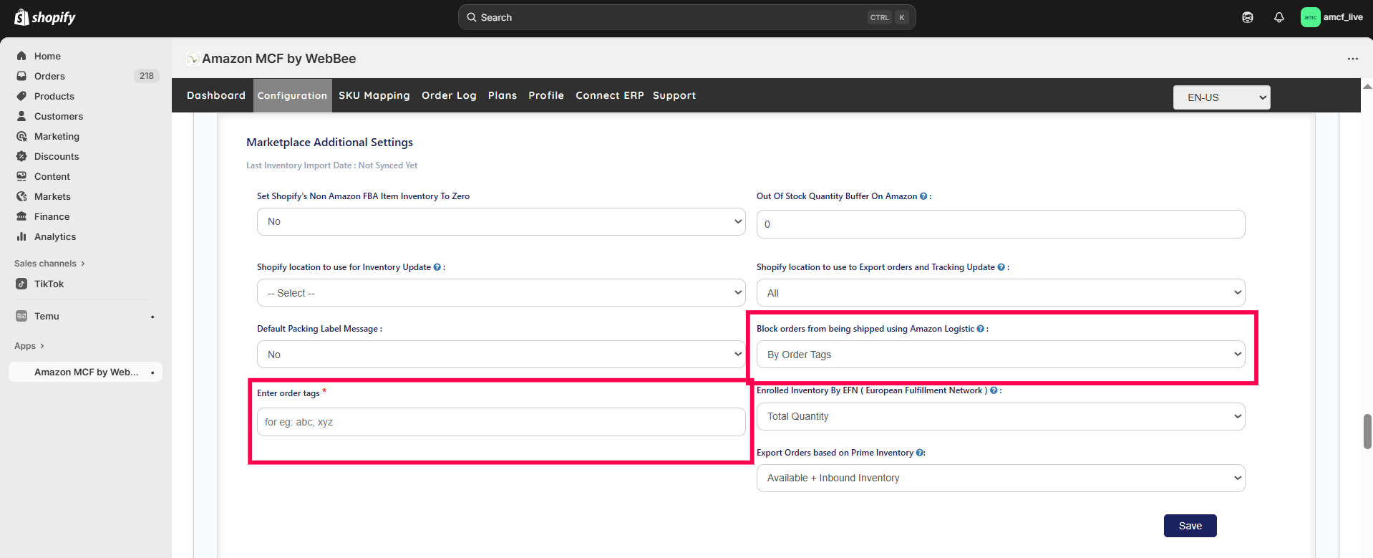This screenshot has width=1373, height=558.
Task: Click the Enter order tags field
Action: (x=500, y=422)
